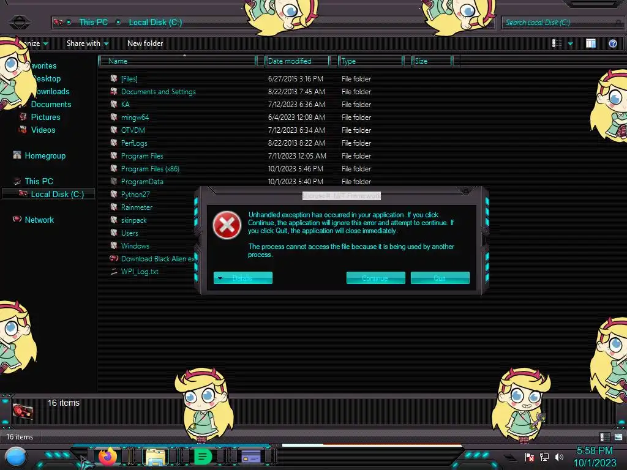Select the Program Files (x86) folder icon
The height and width of the screenshot is (470, 627).
tap(114, 168)
